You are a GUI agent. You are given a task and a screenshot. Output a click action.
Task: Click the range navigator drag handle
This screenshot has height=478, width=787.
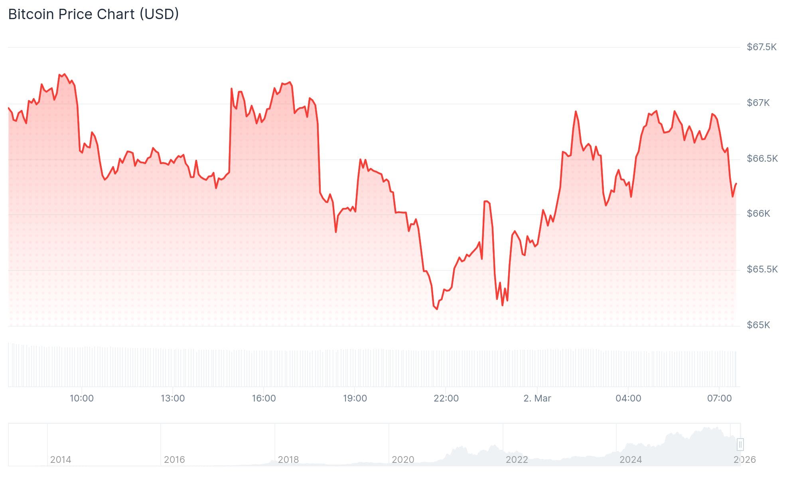740,444
